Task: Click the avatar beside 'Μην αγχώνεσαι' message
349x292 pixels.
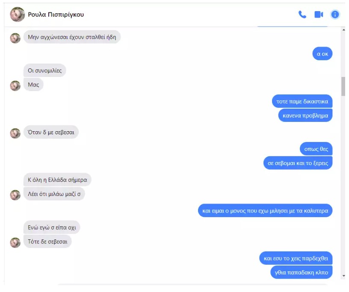Action: coord(15,38)
